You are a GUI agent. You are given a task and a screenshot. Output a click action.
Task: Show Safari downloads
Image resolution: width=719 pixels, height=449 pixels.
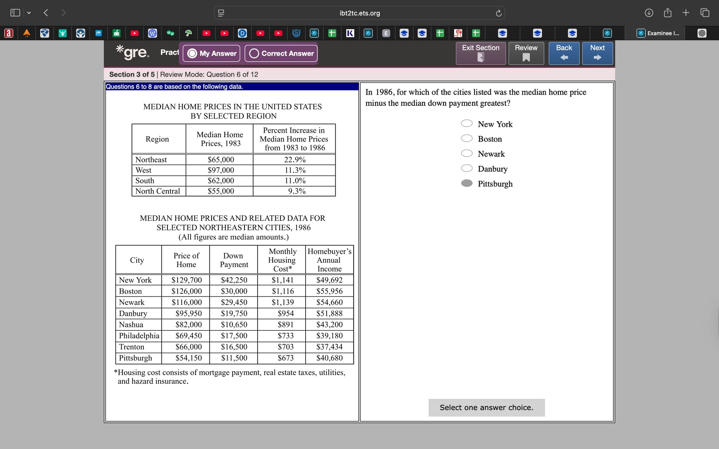(x=649, y=13)
